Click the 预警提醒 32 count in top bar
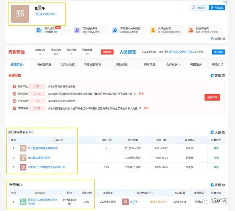The height and width of the screenshot is (211, 235). [x=87, y=54]
